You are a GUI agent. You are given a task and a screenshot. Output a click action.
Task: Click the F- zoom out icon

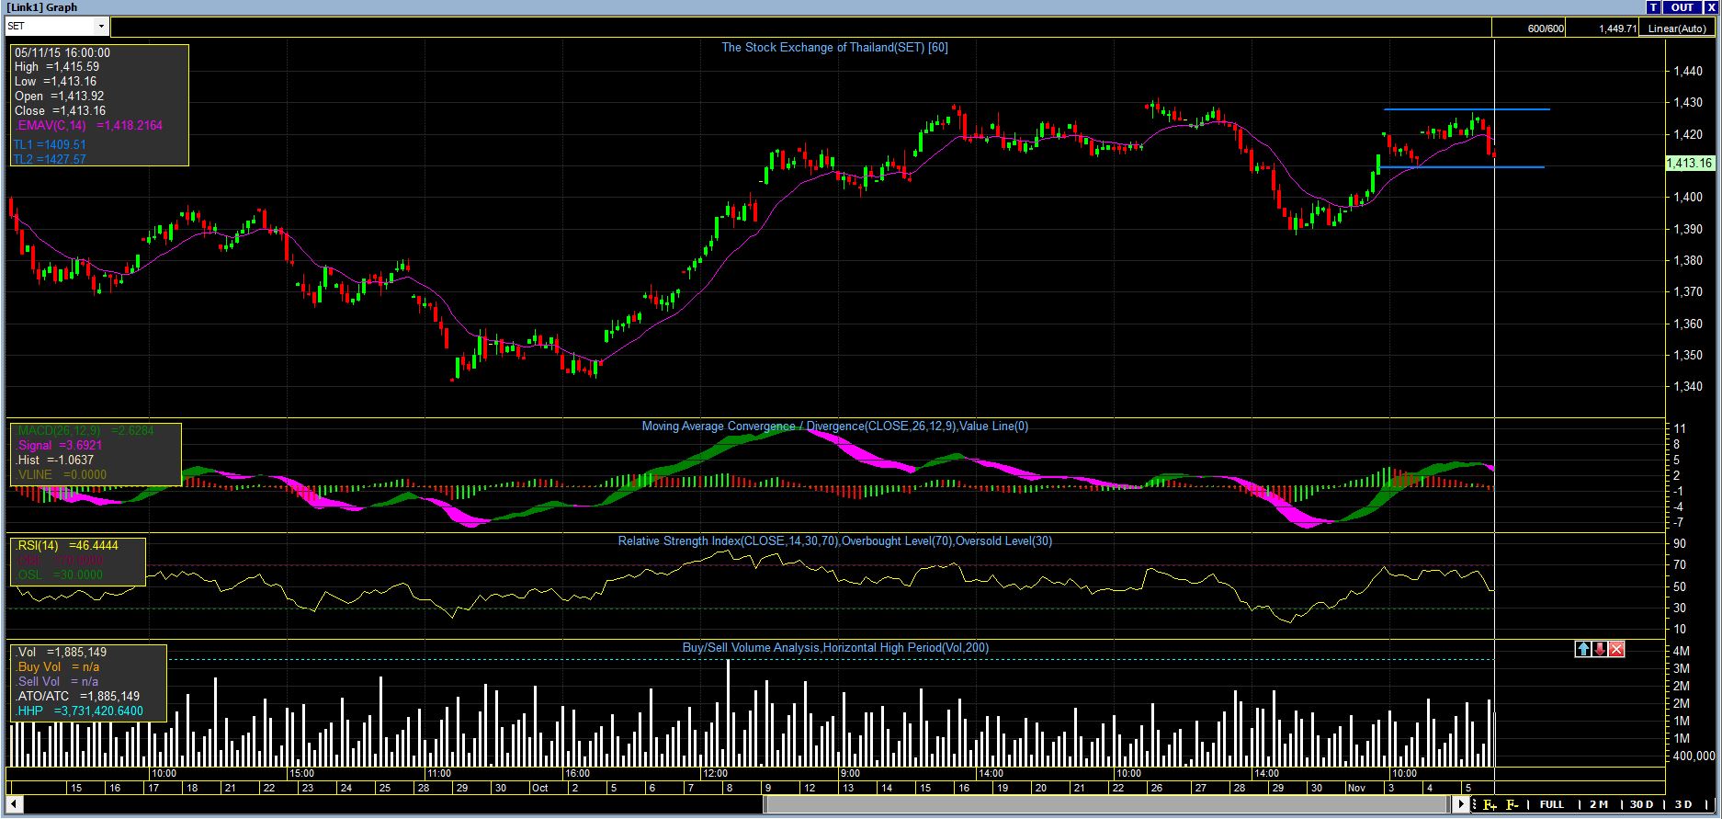1512,805
